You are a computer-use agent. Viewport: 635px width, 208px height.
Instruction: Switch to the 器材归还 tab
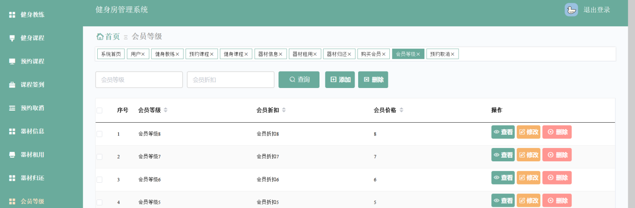336,54
